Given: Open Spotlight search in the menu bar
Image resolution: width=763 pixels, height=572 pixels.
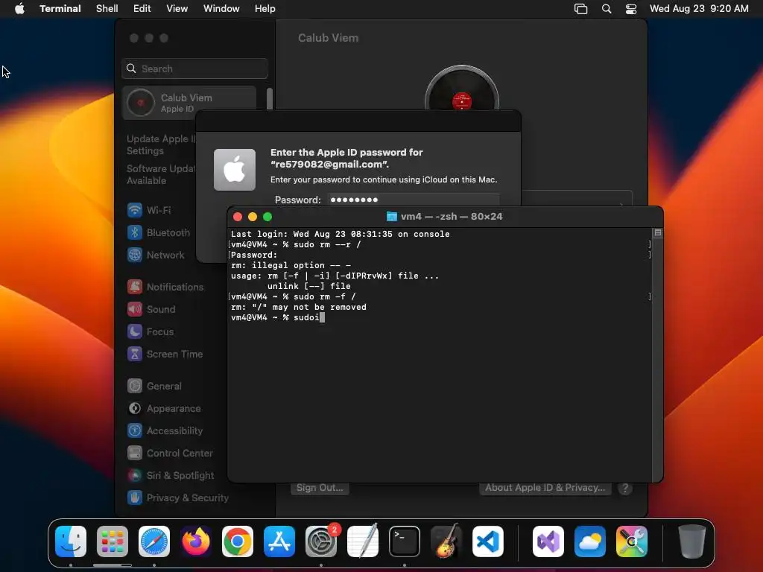Looking at the screenshot, I should point(607,9).
